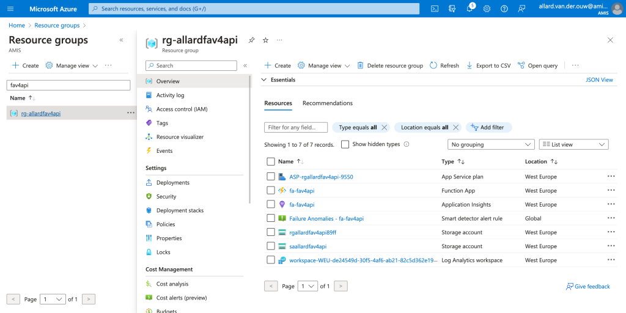Open portal settings gear icon
Screen dimensions: 626x313
point(487,9)
